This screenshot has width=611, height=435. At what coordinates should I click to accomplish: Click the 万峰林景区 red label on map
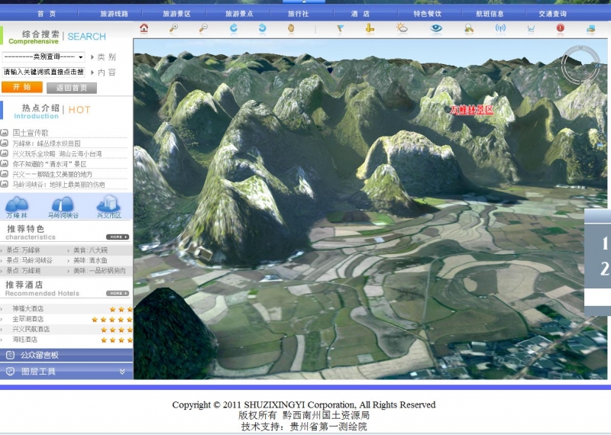(x=471, y=110)
